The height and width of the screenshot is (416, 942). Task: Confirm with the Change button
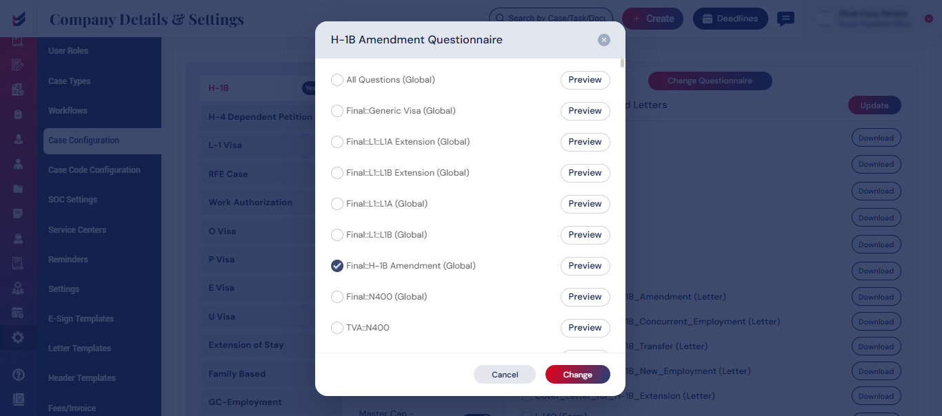(x=578, y=375)
